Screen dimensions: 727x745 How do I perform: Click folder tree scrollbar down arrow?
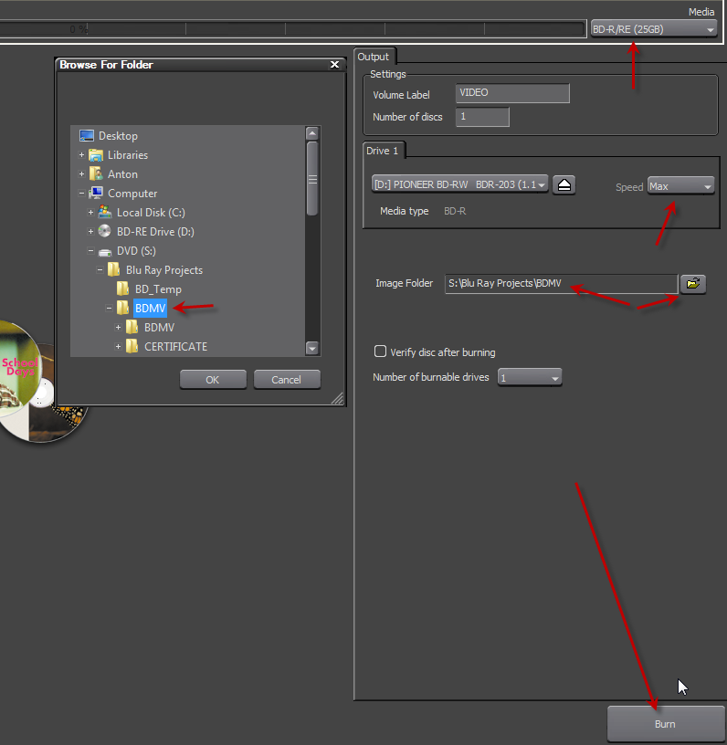[x=312, y=348]
